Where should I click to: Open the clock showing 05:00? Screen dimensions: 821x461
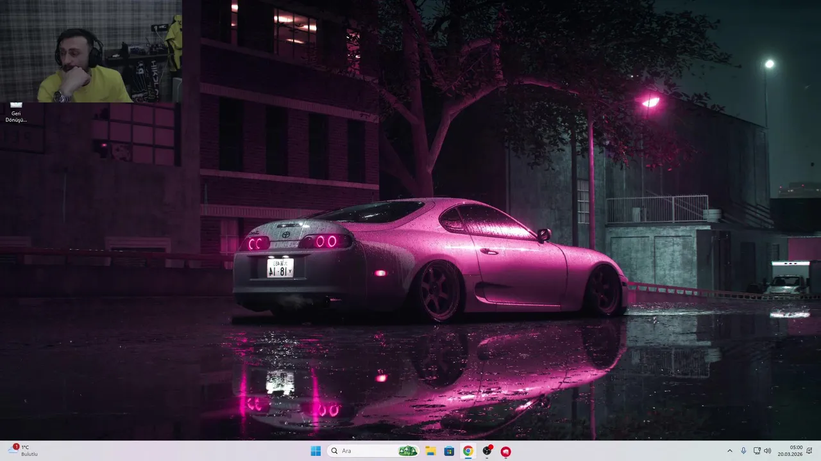pos(790,451)
